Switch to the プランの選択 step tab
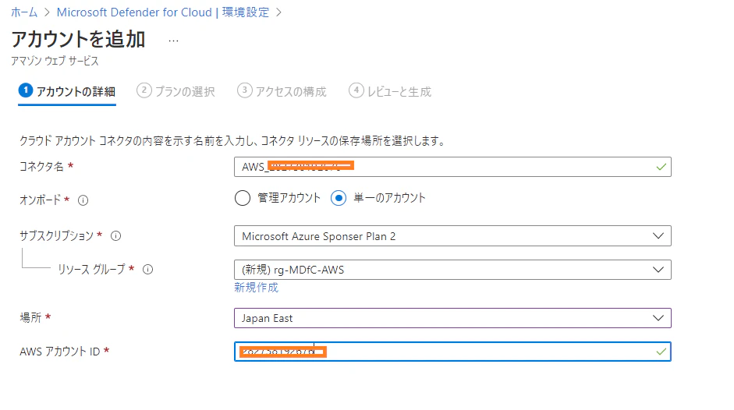The width and height of the screenshot is (734, 410). [x=176, y=91]
